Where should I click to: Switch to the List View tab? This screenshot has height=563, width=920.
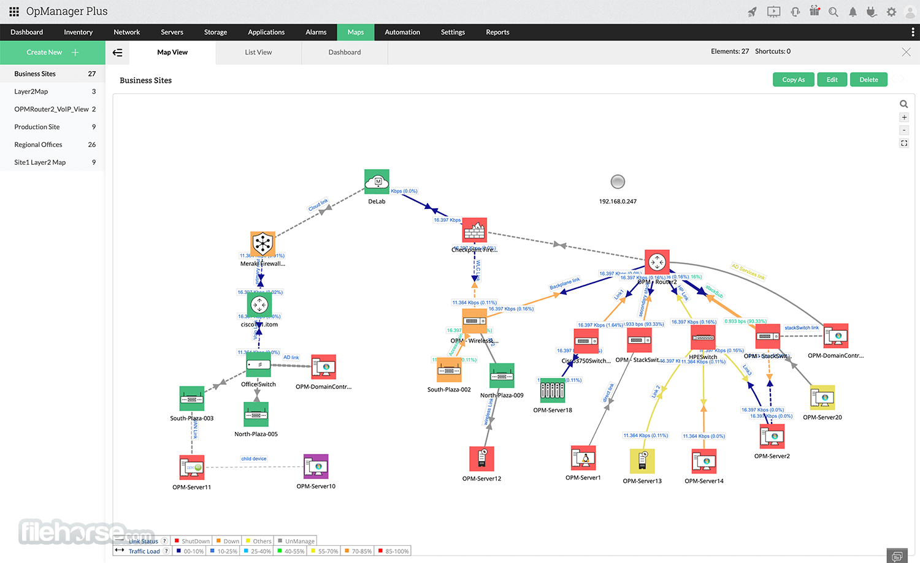258,53
